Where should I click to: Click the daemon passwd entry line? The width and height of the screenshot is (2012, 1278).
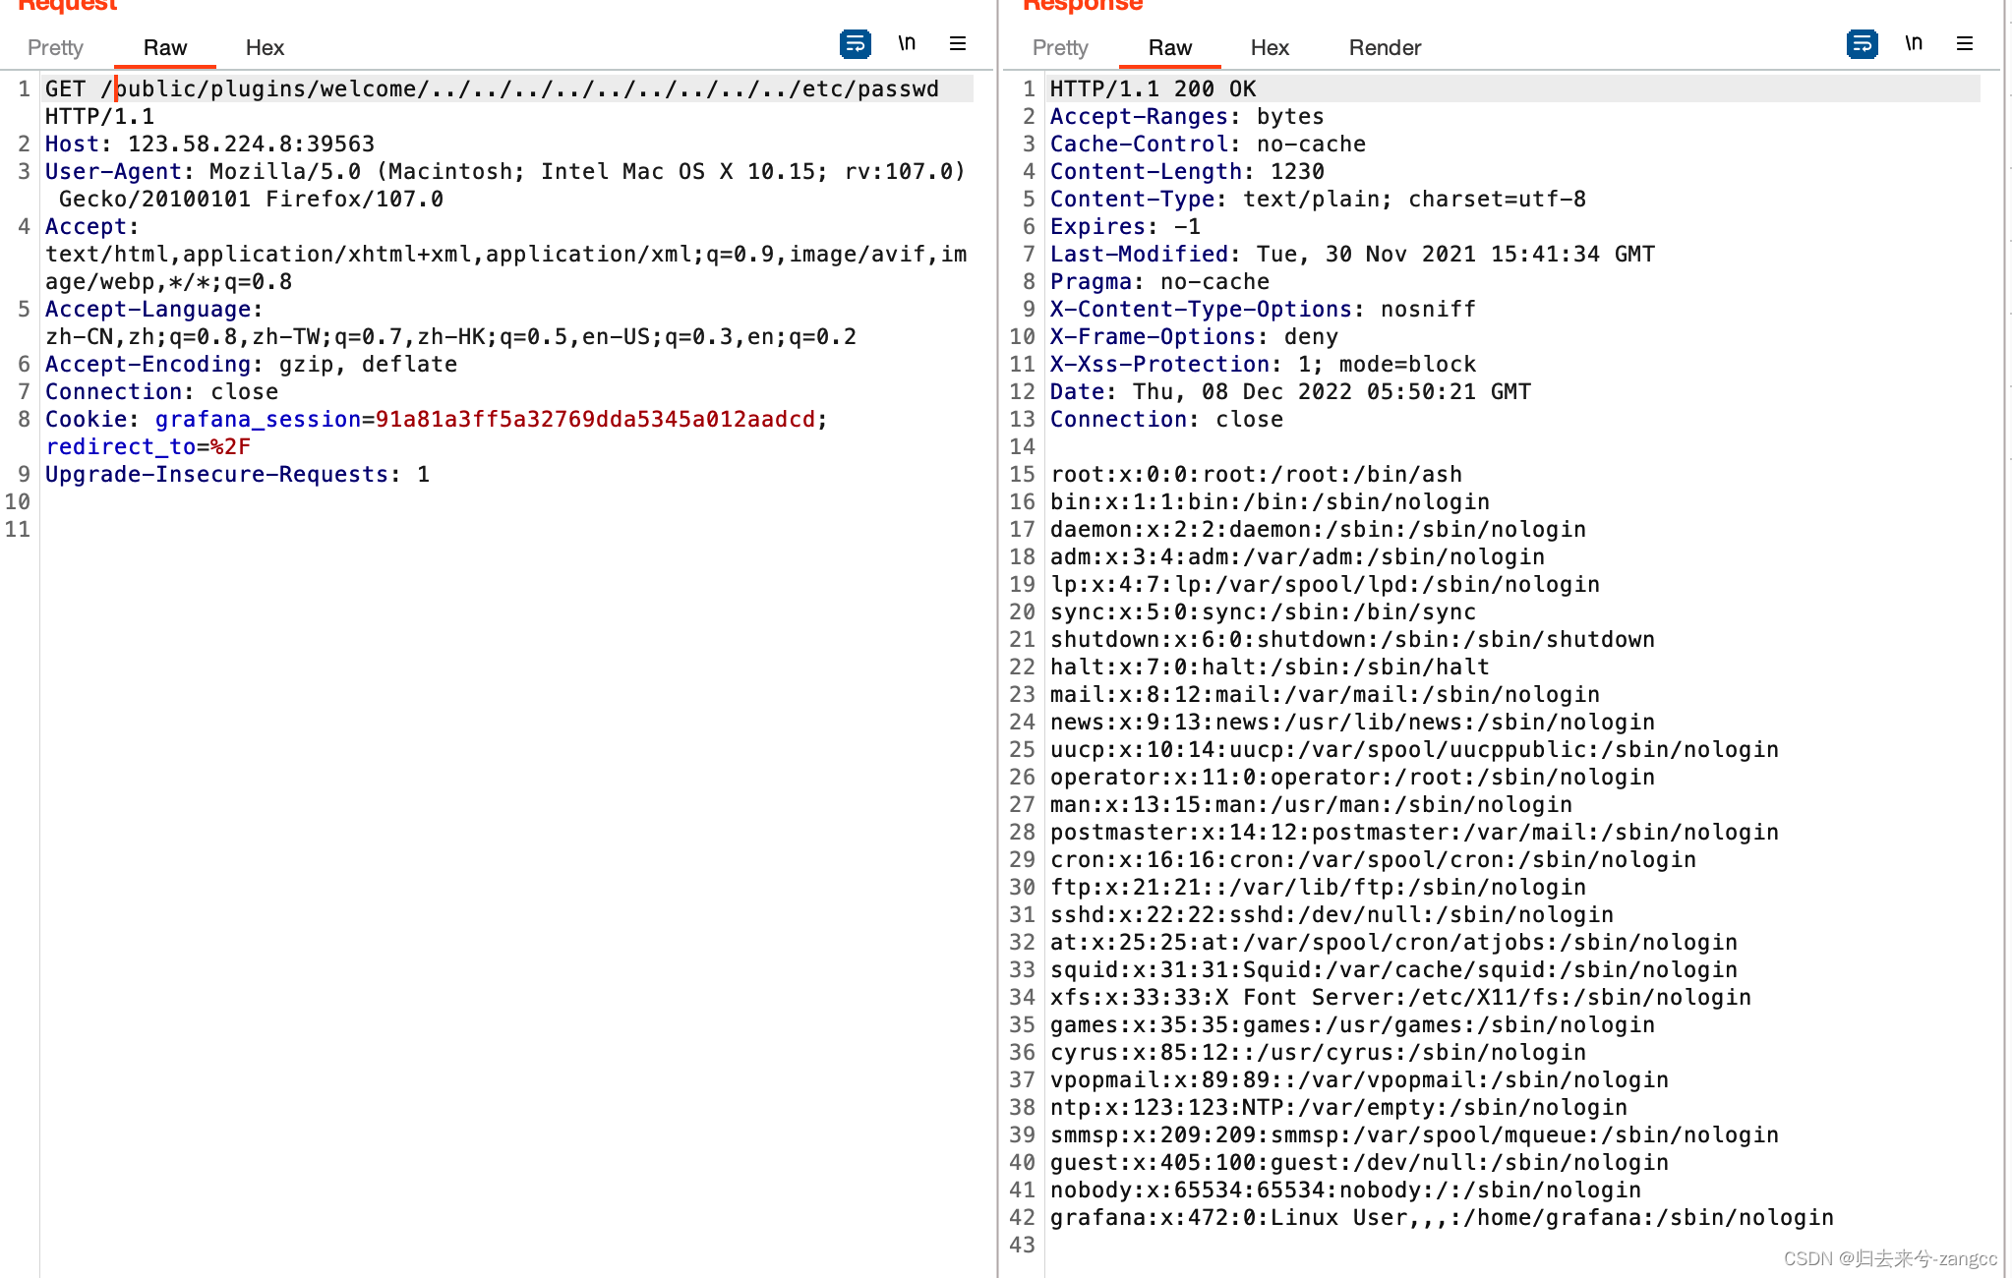(x=1318, y=529)
